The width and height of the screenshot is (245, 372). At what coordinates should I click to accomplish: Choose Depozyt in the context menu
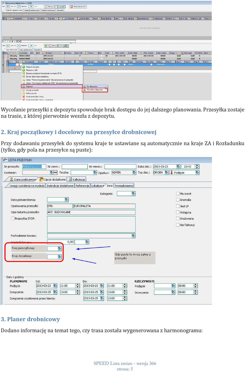pos(52,86)
